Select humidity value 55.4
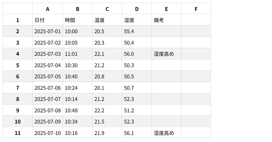 [137, 31]
